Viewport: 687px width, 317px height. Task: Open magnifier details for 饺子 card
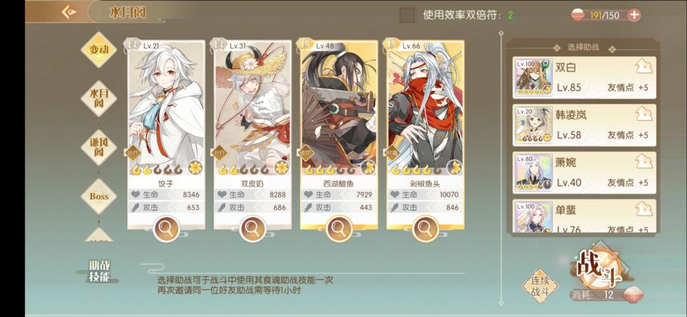[166, 229]
